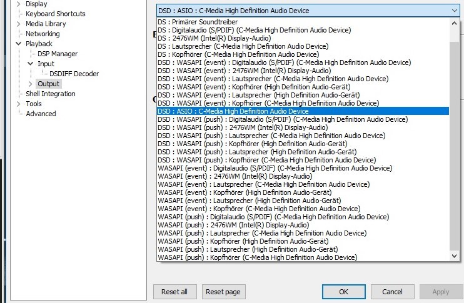
Task: Open the DSP Manager page
Action: tap(58, 54)
